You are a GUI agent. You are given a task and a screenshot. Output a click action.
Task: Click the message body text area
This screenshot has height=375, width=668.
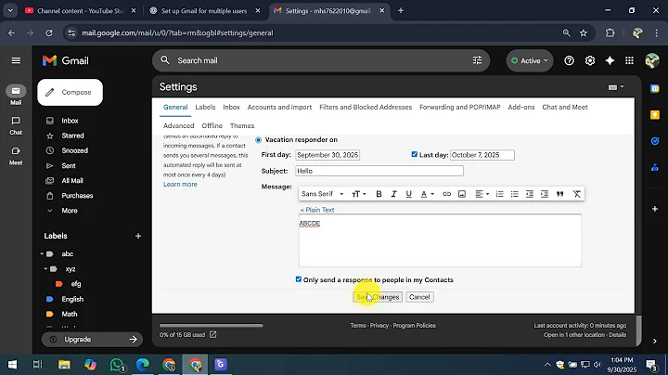[440, 240]
